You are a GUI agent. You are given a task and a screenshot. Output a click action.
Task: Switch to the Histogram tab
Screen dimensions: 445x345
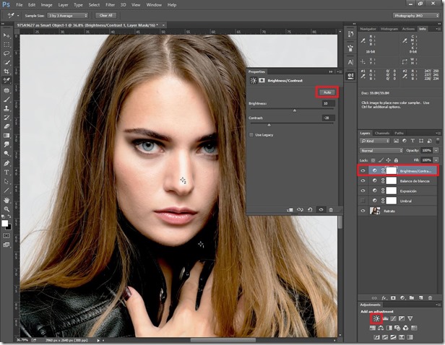pos(389,29)
